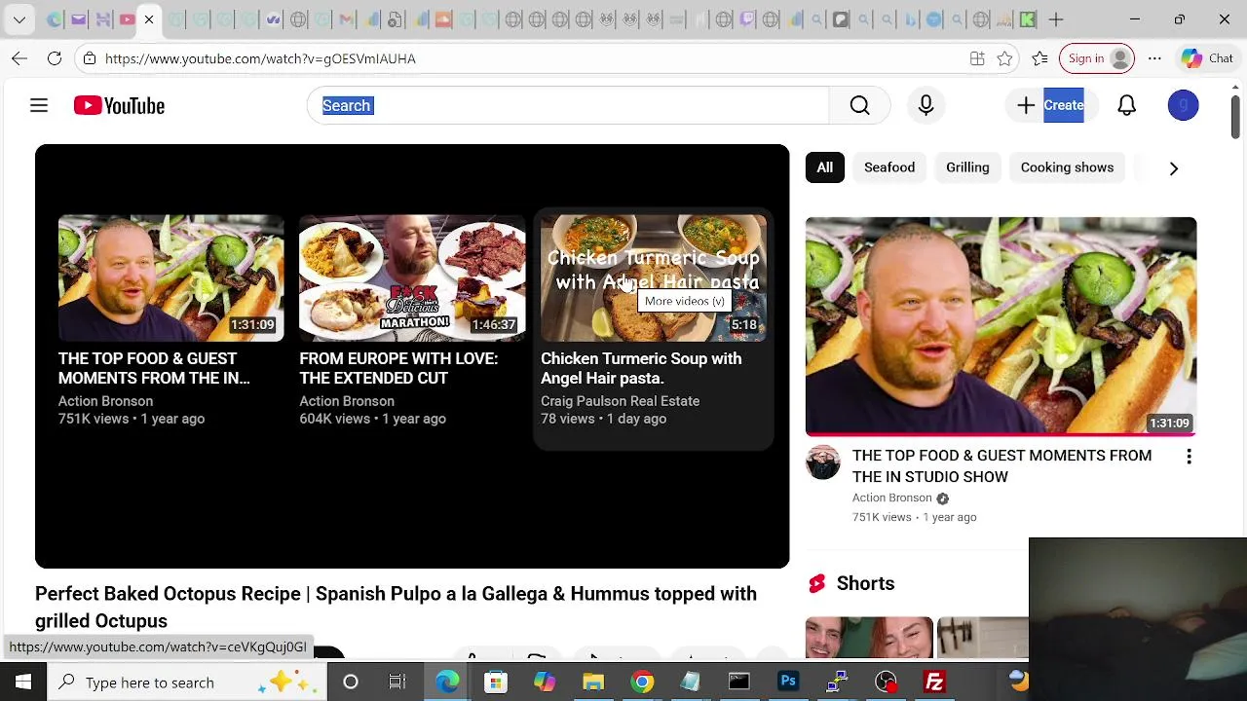Launch Google Chrome from taskbar
Image resolution: width=1247 pixels, height=701 pixels.
[x=642, y=683]
